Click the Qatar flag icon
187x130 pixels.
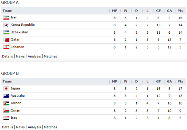click(x=6, y=40)
